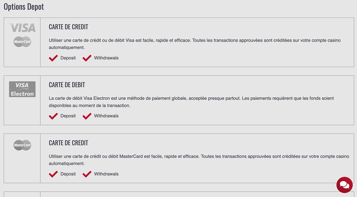Image resolution: width=357 pixels, height=197 pixels.
Task: Click Deposit checkmark in Visa credit card row
Action: tap(53, 58)
